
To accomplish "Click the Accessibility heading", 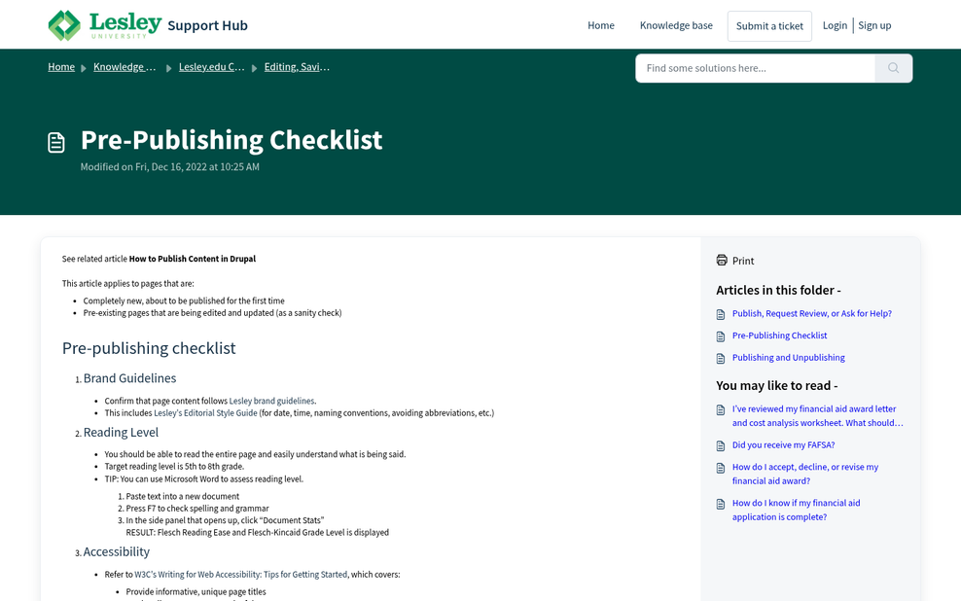I will [117, 551].
